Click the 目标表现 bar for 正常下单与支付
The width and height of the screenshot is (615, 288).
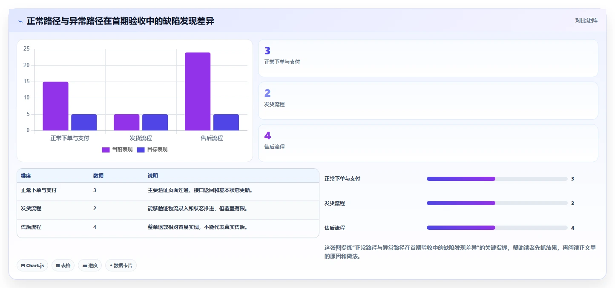click(x=84, y=122)
